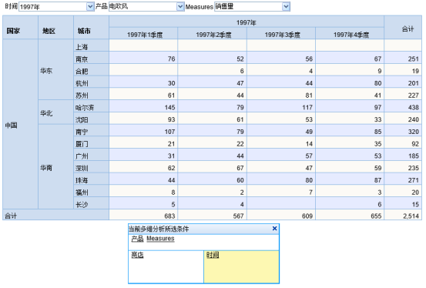Open the 产品 电吹风 dropdown arrow

point(180,6)
